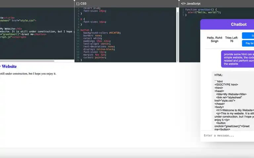254x158 pixels.
Task: Click the display: inline-block line
Action: (99, 49)
